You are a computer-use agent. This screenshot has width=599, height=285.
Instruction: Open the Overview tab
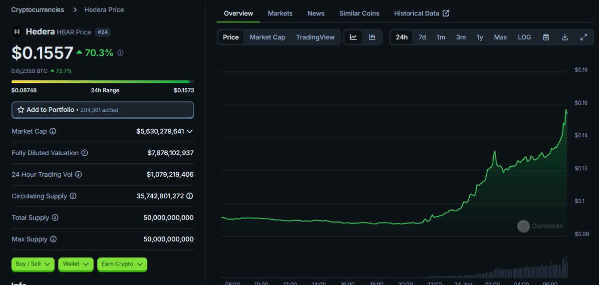(x=238, y=13)
